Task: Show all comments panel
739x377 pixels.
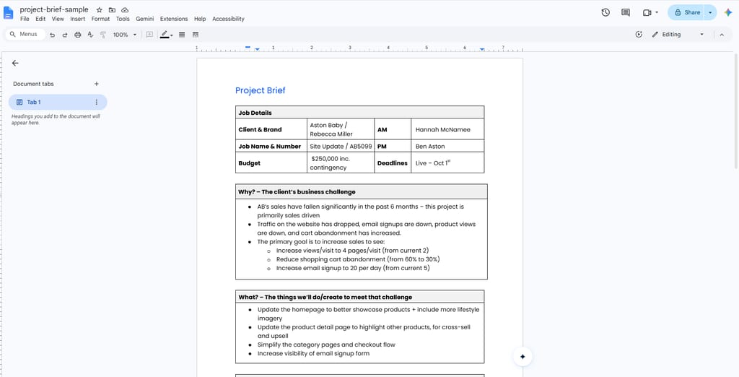Action: pos(626,13)
